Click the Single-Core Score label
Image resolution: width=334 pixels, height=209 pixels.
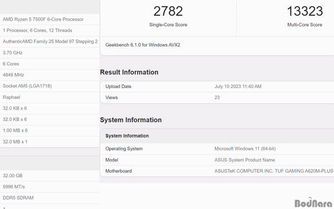168,25
